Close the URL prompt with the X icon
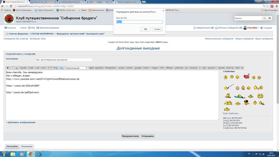Viewport: 279px width, 157px height. pyautogui.click(x=163, y=11)
